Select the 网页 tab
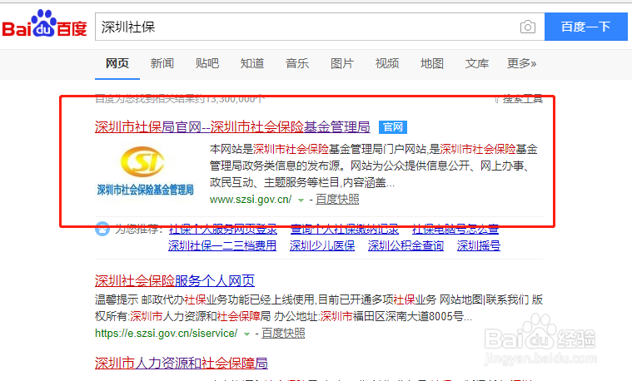Screen dimensions: 632x381 (x=117, y=63)
